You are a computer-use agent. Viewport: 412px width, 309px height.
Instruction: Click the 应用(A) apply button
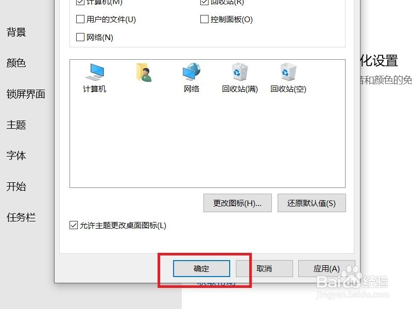click(x=327, y=268)
